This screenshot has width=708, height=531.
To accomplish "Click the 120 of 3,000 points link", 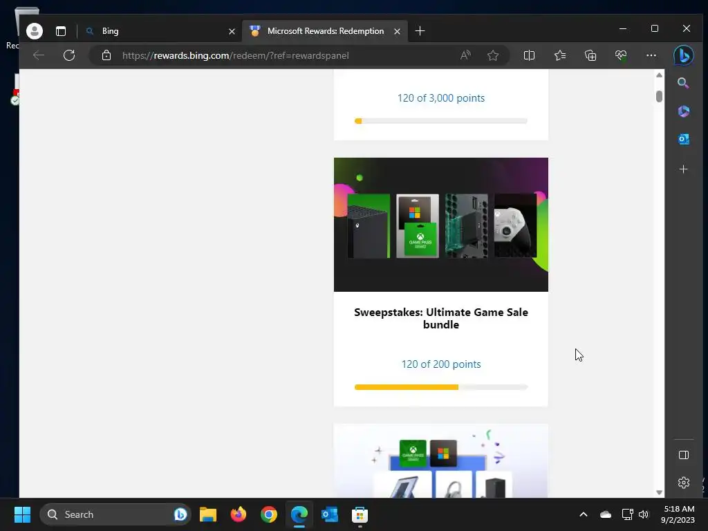I will (441, 98).
